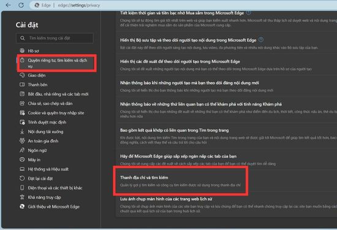The height and width of the screenshot is (230, 337).
Task: Click the Tìm kiếm trong cài đặt search box
Action: coord(55,38)
